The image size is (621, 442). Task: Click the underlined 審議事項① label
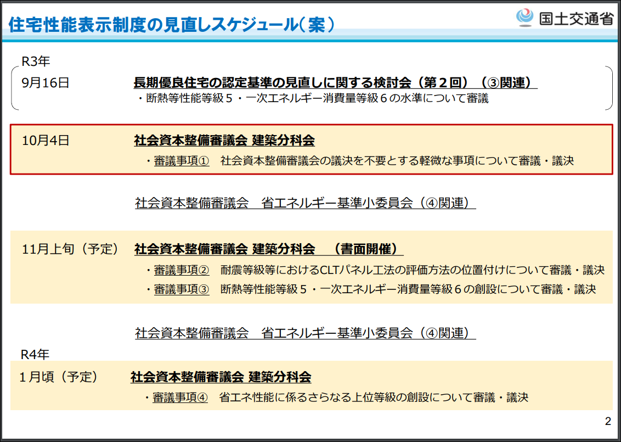pyautogui.click(x=182, y=161)
